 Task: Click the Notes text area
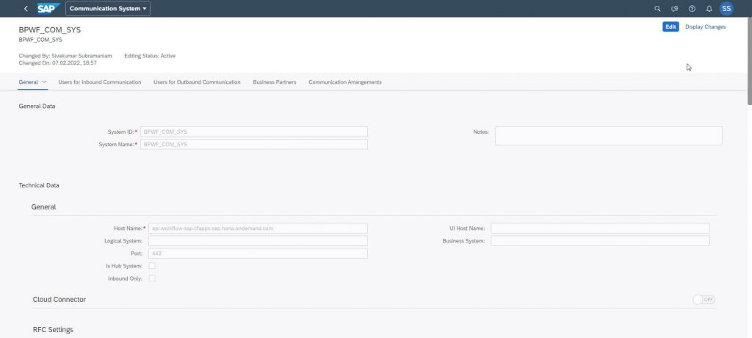[609, 136]
